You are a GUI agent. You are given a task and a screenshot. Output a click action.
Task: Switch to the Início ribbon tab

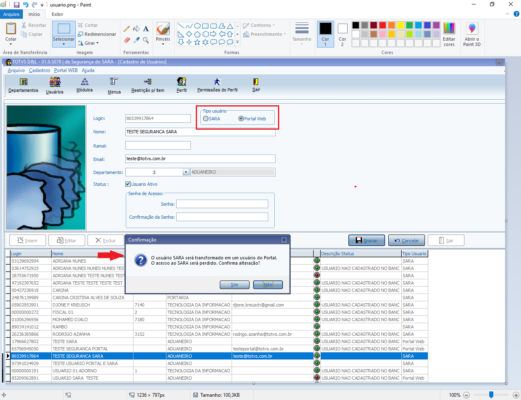point(34,14)
